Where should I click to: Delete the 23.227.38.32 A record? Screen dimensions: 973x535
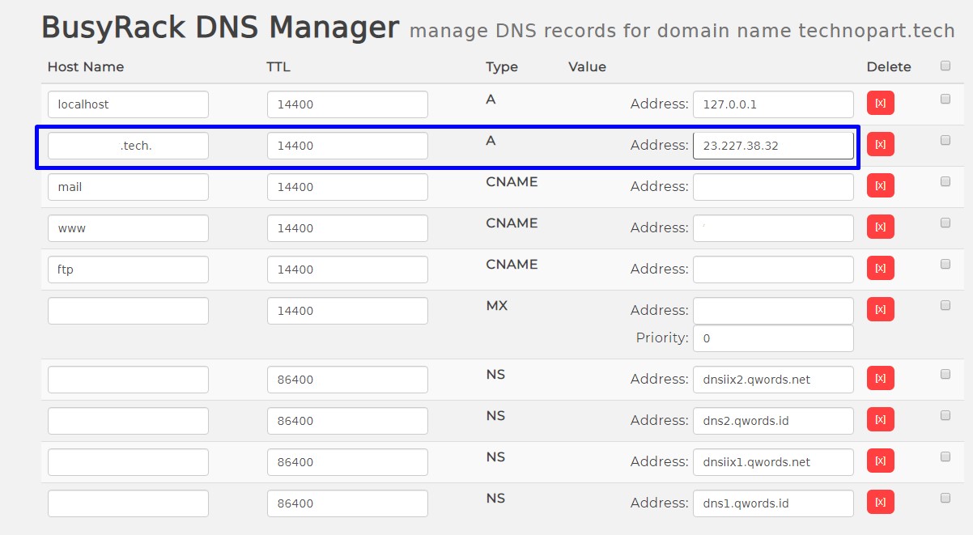click(x=880, y=145)
